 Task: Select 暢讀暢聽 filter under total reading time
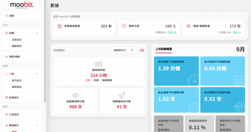pyautogui.click(x=107, y=80)
